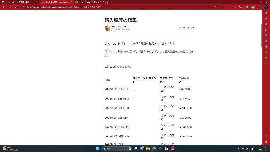Open split screen view icon

pos(228,7)
